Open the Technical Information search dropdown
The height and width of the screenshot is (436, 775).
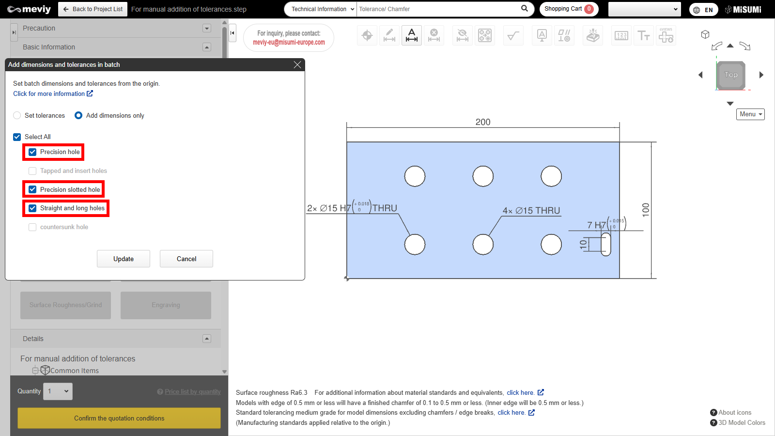tap(321, 9)
